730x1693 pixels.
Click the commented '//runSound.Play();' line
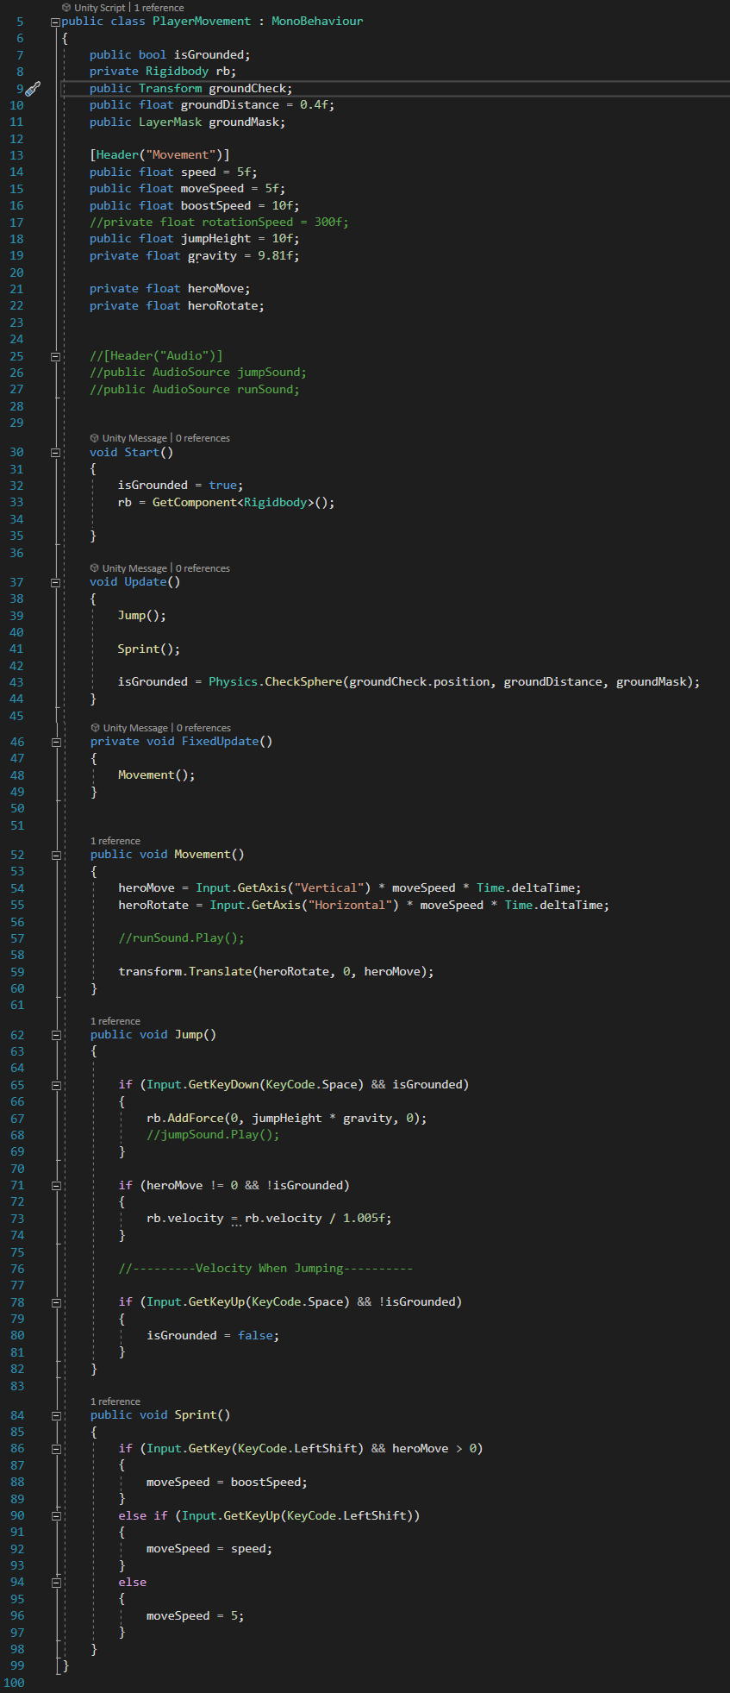pyautogui.click(x=181, y=937)
